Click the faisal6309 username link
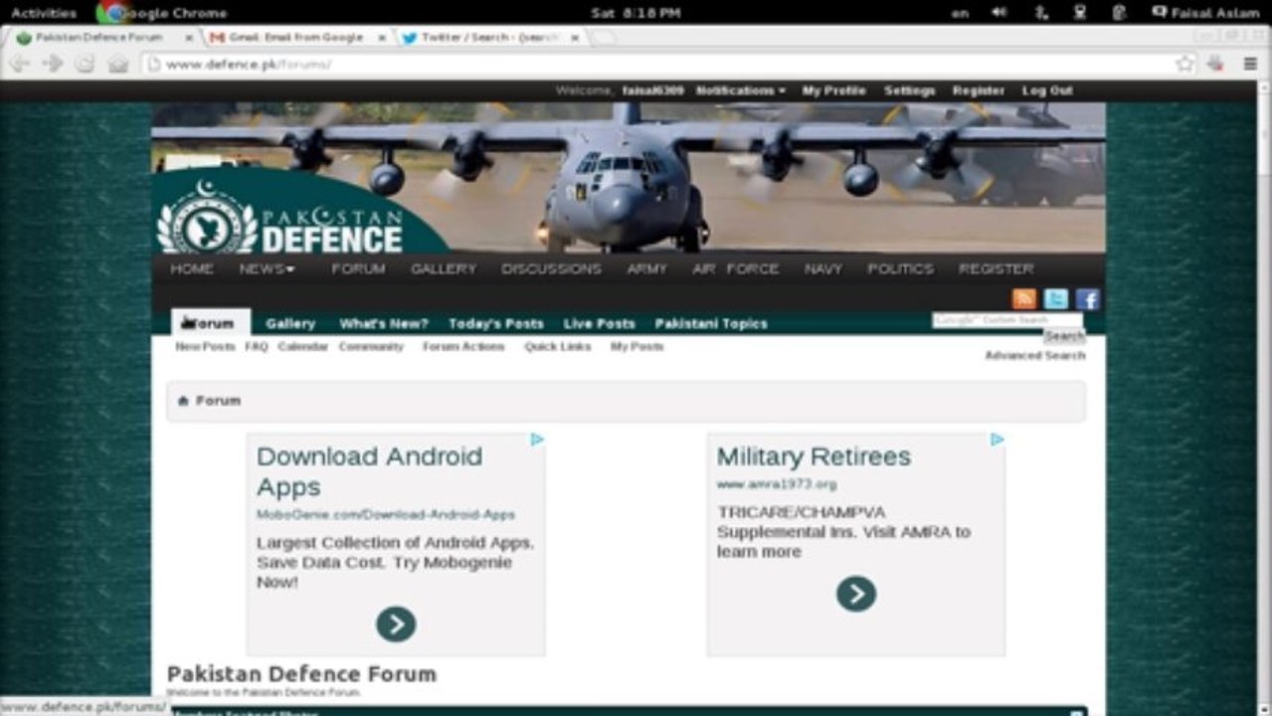The width and height of the screenshot is (1272, 716). coord(652,90)
